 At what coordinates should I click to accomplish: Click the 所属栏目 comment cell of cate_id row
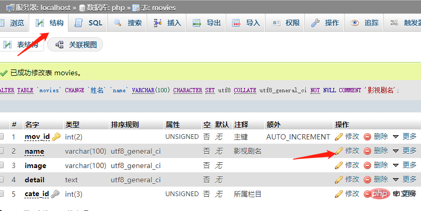point(247,194)
